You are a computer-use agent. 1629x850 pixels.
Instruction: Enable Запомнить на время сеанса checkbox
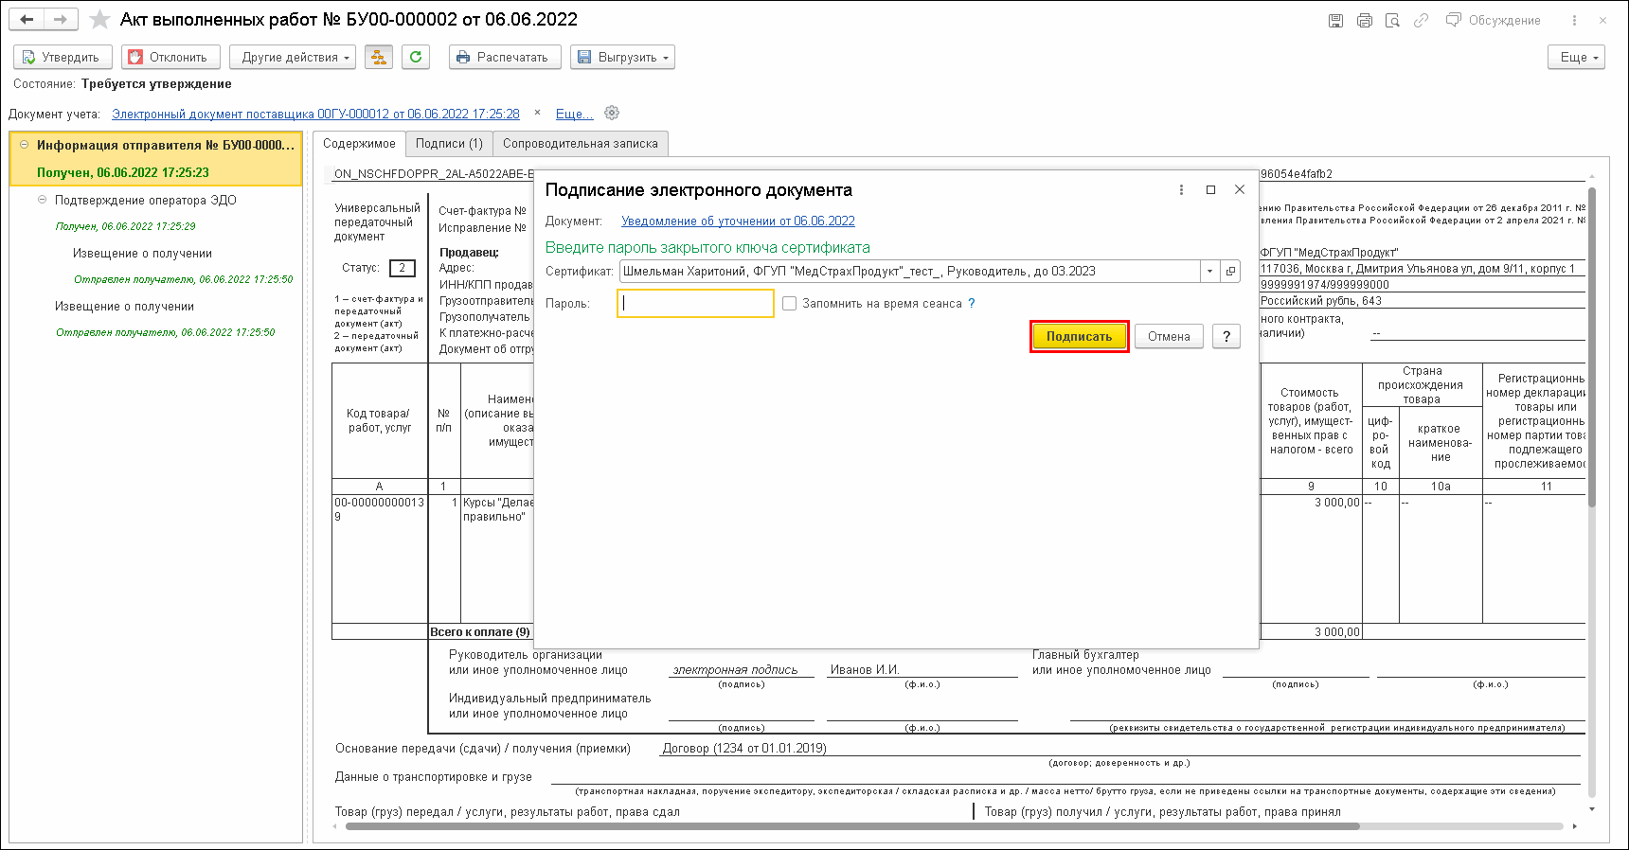[790, 303]
